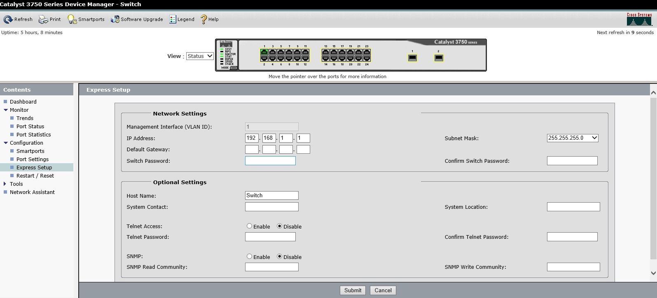Select switch port 8 on front panel
The image size is (657, 298).
tap(289, 58)
